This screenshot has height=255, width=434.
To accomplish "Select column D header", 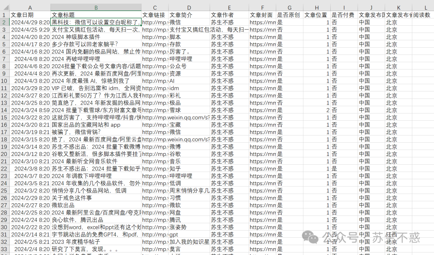I will click(189, 8).
